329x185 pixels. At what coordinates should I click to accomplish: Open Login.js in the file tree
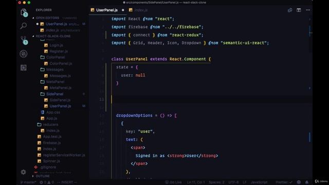click(x=56, y=45)
